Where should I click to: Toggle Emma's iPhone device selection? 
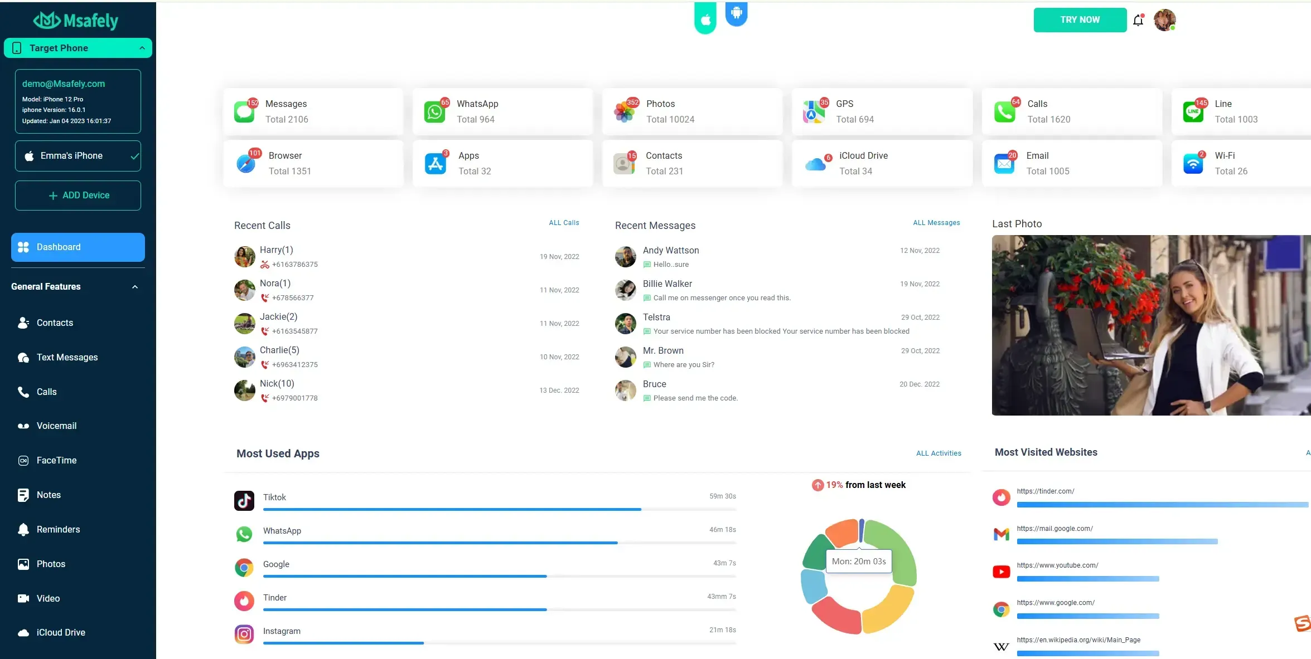(78, 156)
